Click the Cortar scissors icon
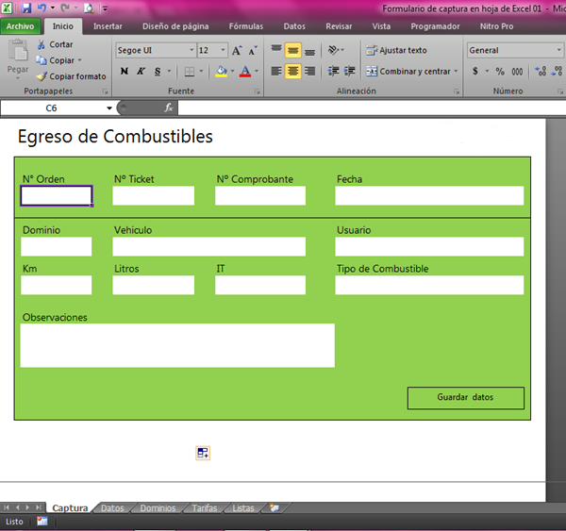 [41, 44]
